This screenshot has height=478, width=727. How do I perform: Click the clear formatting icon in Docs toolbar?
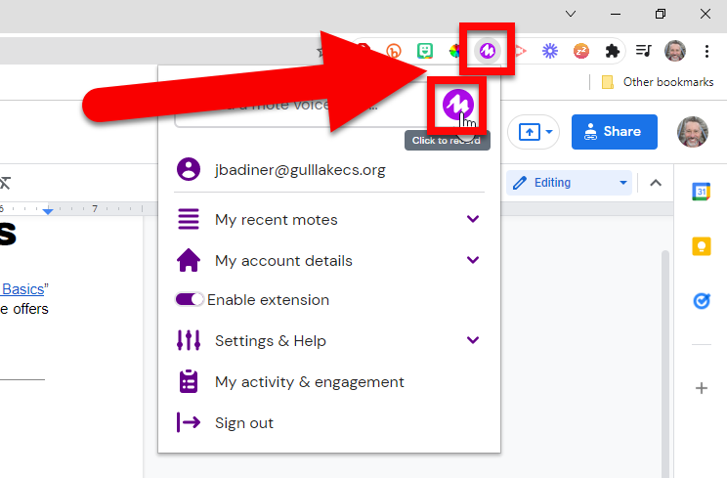click(5, 183)
